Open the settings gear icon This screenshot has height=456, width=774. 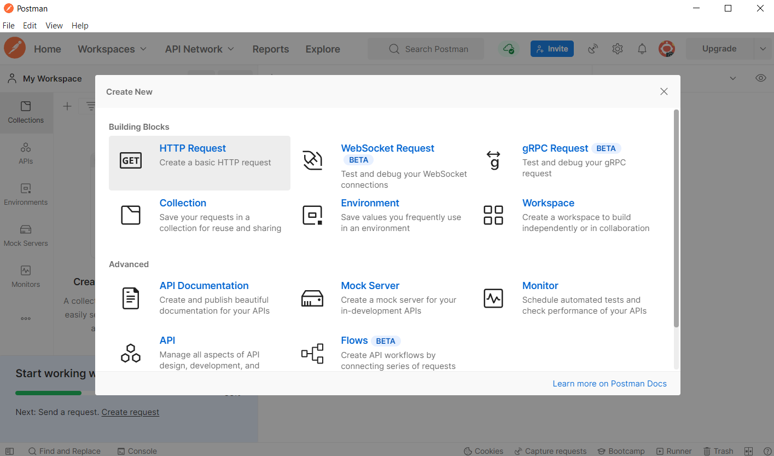618,49
